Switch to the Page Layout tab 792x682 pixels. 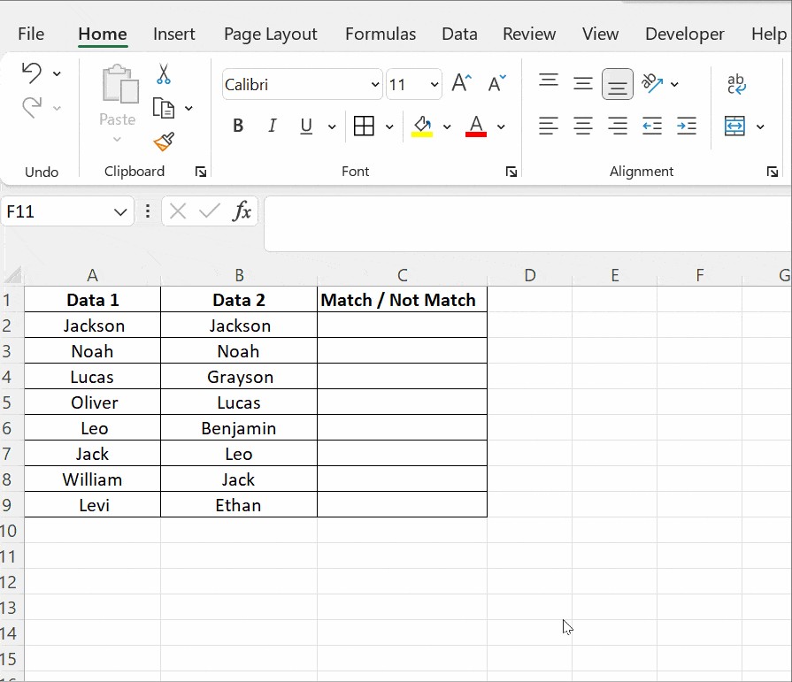pos(270,34)
